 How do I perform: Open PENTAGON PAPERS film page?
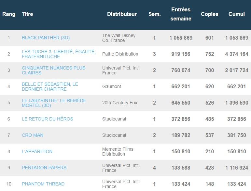click(44, 168)
